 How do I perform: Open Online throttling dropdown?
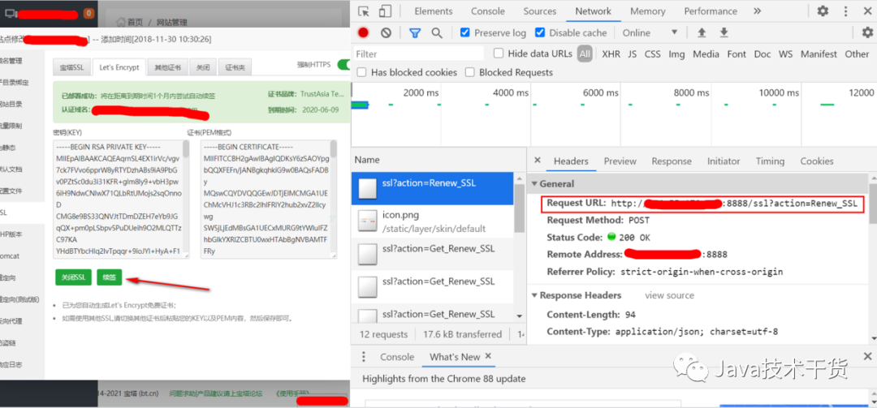[650, 32]
